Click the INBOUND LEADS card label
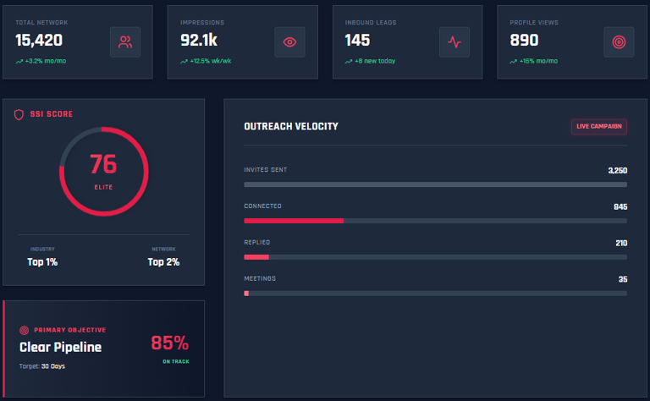650x401 pixels. coord(371,23)
